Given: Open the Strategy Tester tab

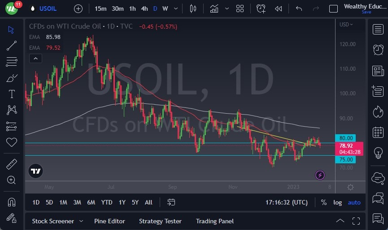Looking at the screenshot, I should (160, 221).
